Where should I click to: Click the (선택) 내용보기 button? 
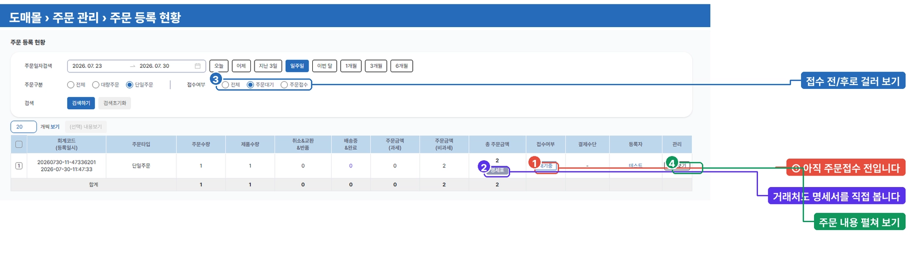point(86,127)
